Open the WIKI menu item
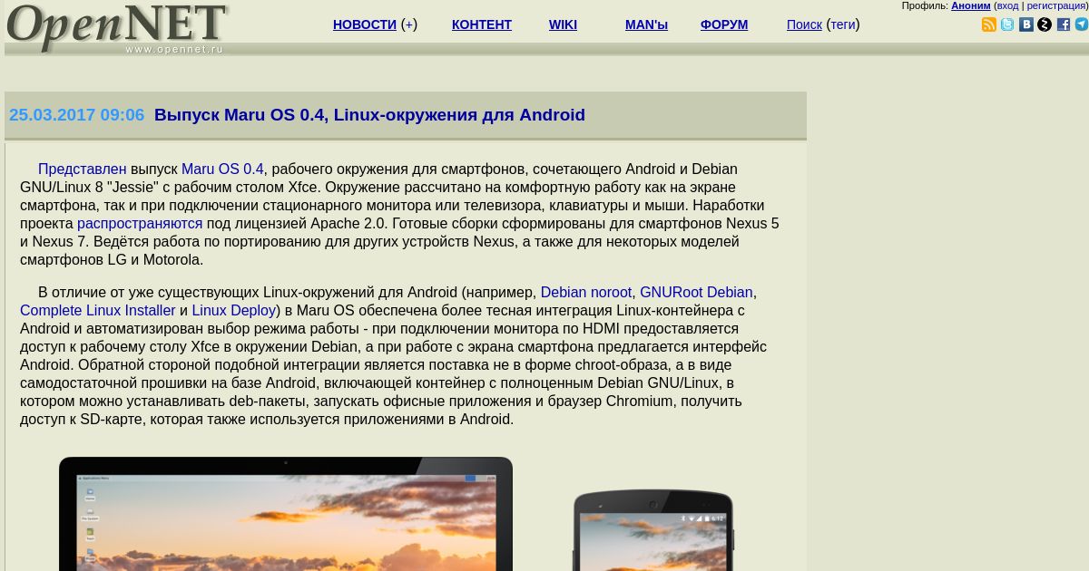The image size is (1089, 571). point(563,24)
